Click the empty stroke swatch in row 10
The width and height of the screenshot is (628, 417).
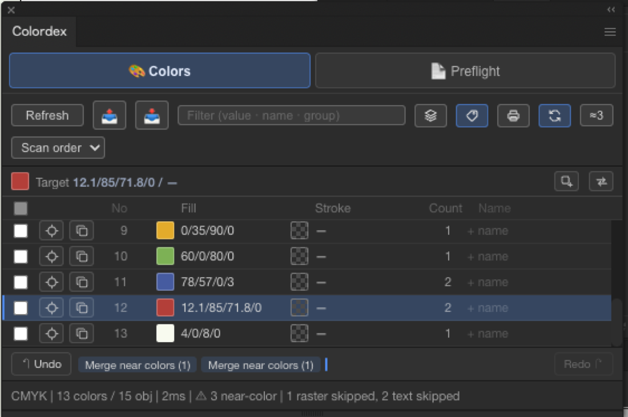click(299, 256)
